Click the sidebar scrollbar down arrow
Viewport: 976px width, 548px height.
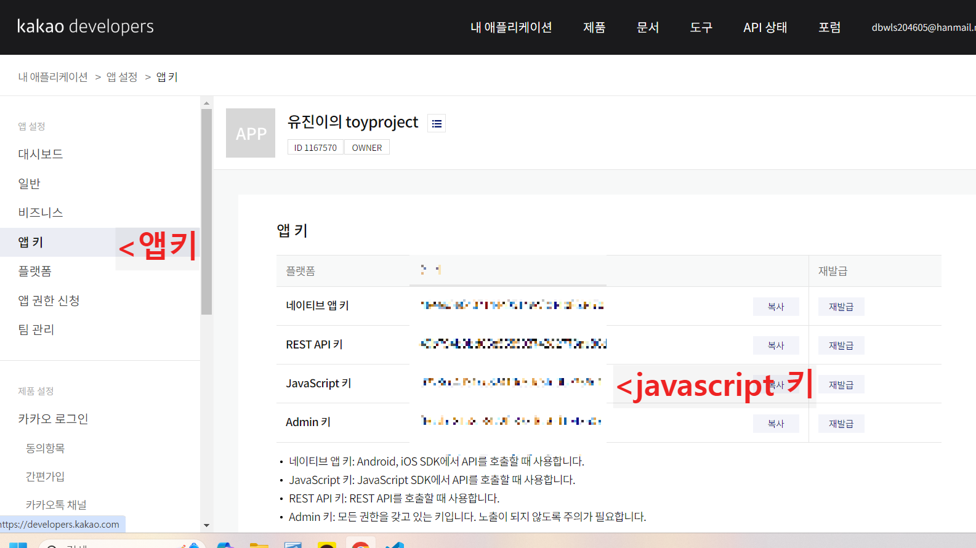click(206, 525)
